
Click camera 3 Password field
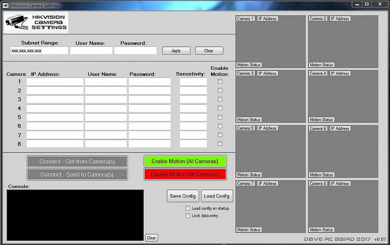point(150,100)
